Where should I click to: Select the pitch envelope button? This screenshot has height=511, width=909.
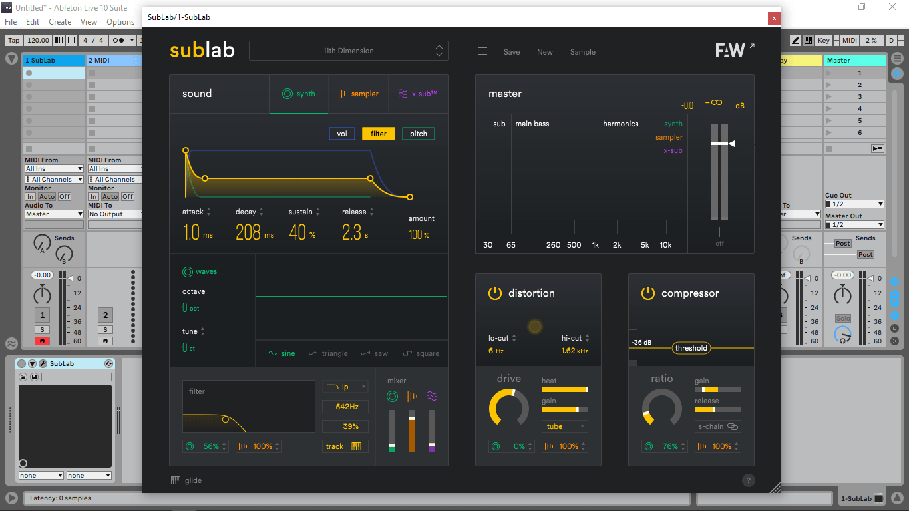coord(419,134)
